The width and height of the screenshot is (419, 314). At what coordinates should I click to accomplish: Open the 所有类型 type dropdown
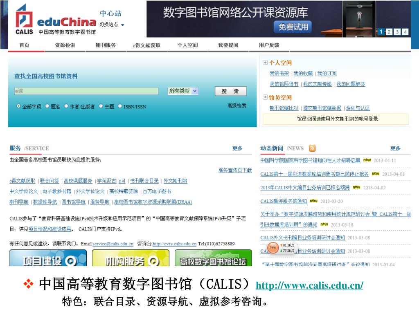183,91
